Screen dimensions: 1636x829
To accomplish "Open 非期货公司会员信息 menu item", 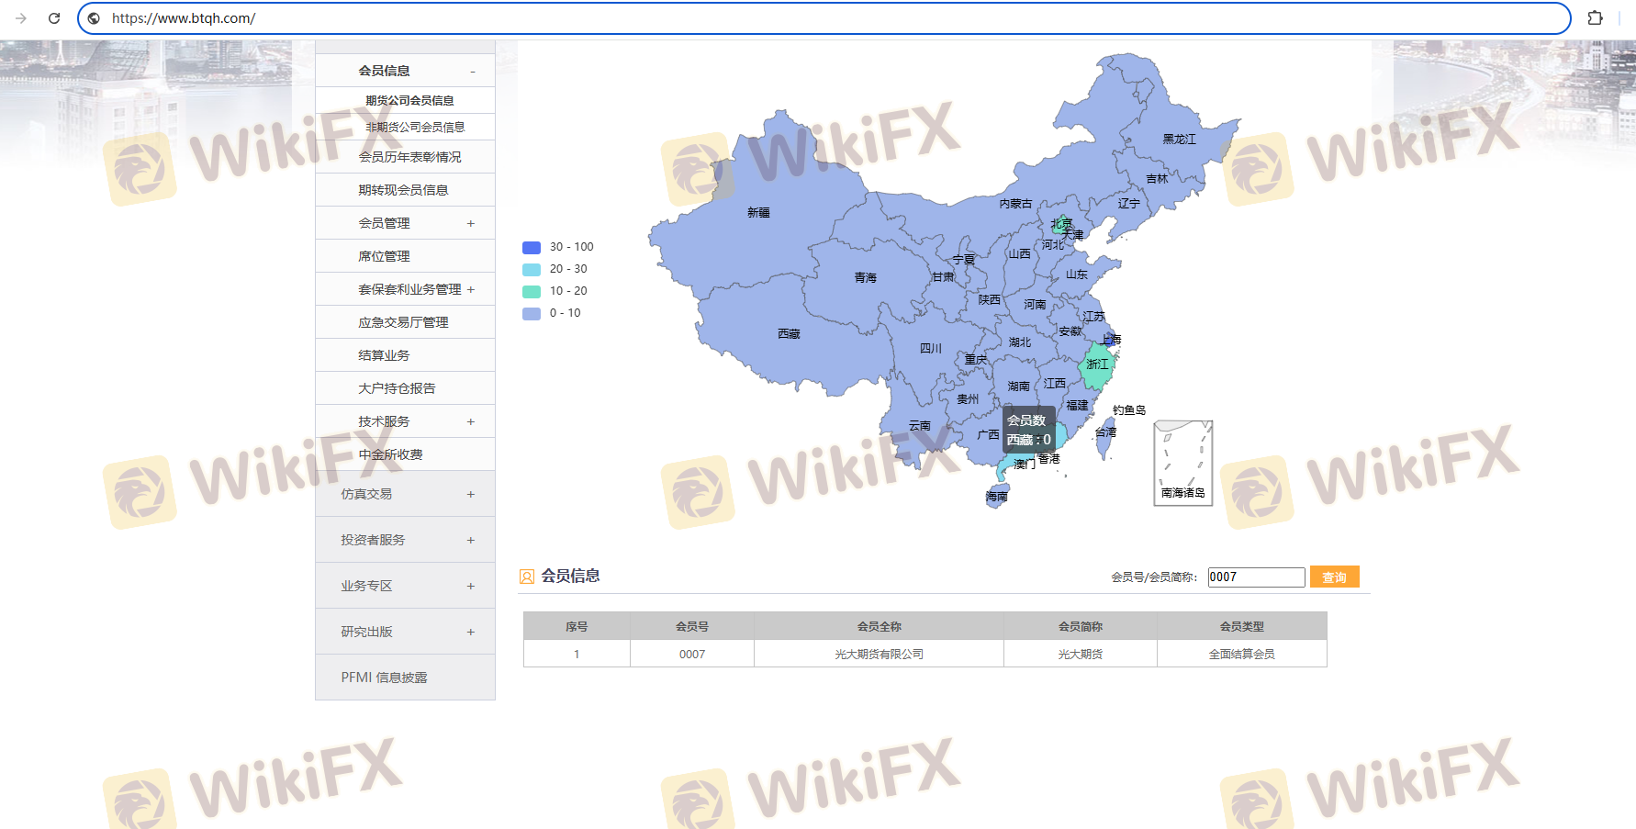I will (415, 128).
